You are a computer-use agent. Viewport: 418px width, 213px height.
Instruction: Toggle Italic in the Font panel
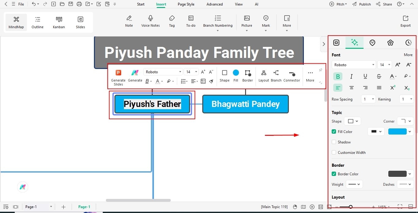352,76
